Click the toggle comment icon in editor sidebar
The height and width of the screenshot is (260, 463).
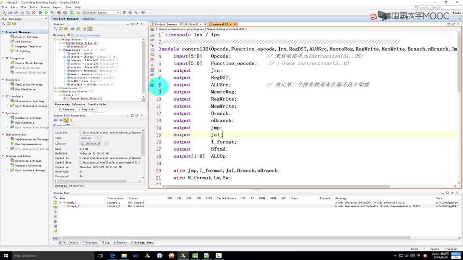tap(152, 65)
